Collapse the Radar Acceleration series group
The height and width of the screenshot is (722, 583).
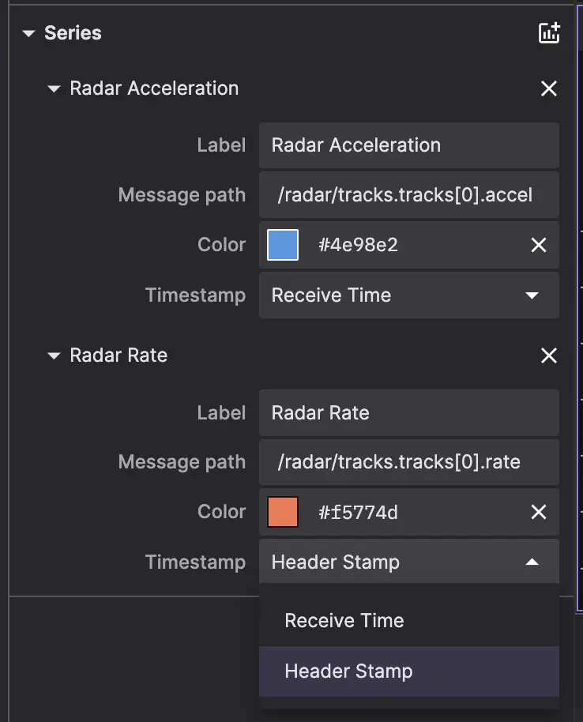[x=54, y=88]
